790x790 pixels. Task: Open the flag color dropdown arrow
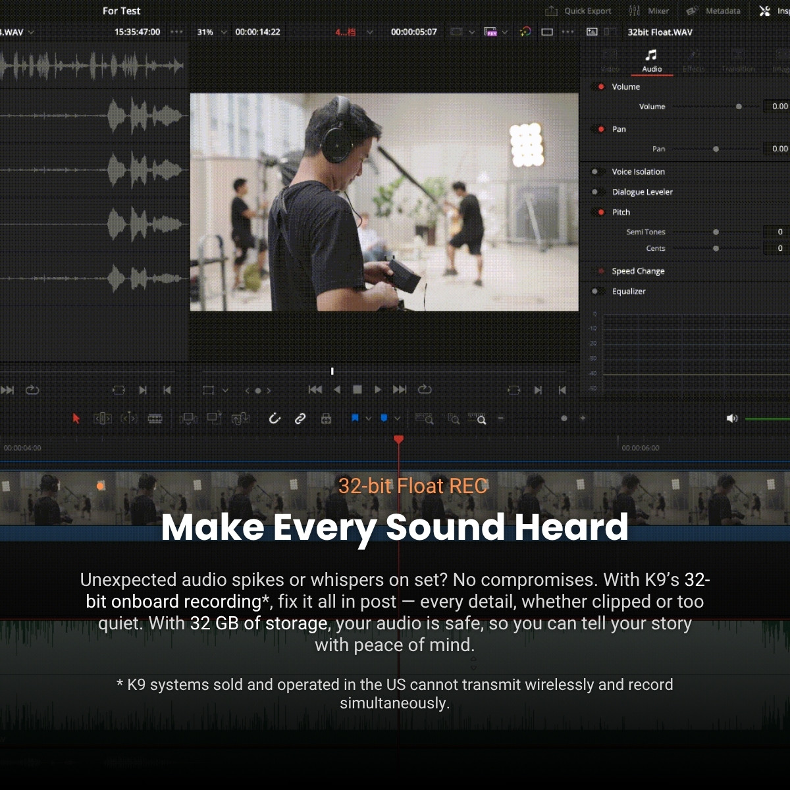(368, 419)
